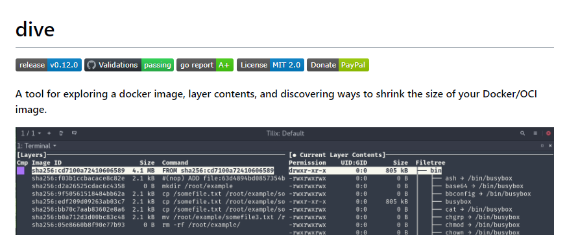Select image ID sha256:cd7100a72410606589 in Image ID column
567x235 pixels.
click(78, 171)
